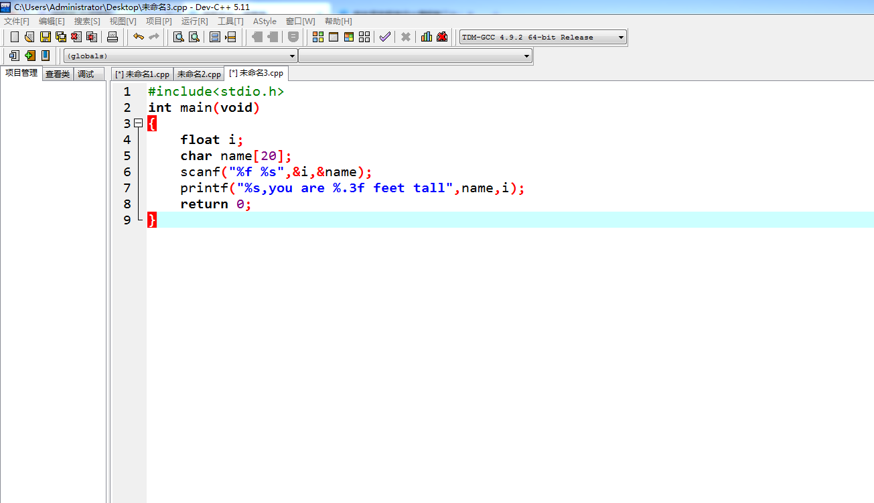Open the empty function list dropdown
The height and width of the screenshot is (503, 874).
415,56
